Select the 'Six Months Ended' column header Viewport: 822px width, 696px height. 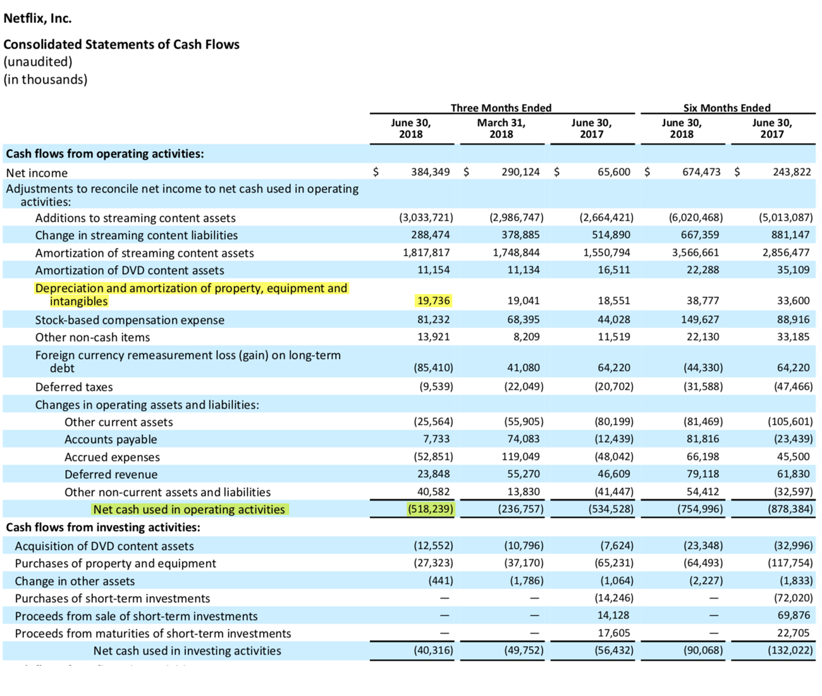(727, 108)
